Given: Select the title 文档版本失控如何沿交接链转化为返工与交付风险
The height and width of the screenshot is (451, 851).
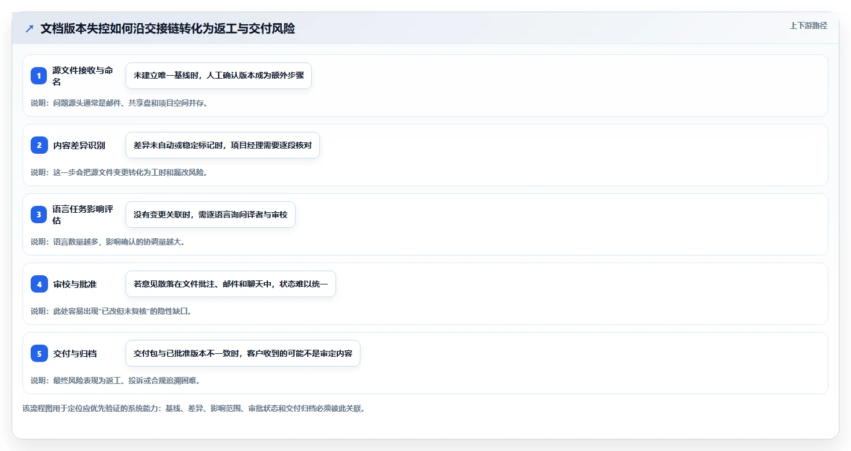Looking at the screenshot, I should pos(168,28).
